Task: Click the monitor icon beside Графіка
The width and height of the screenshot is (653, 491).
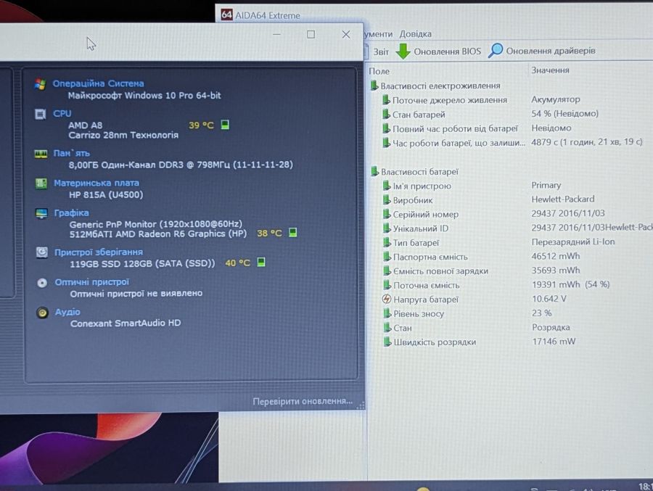Action: 41,213
